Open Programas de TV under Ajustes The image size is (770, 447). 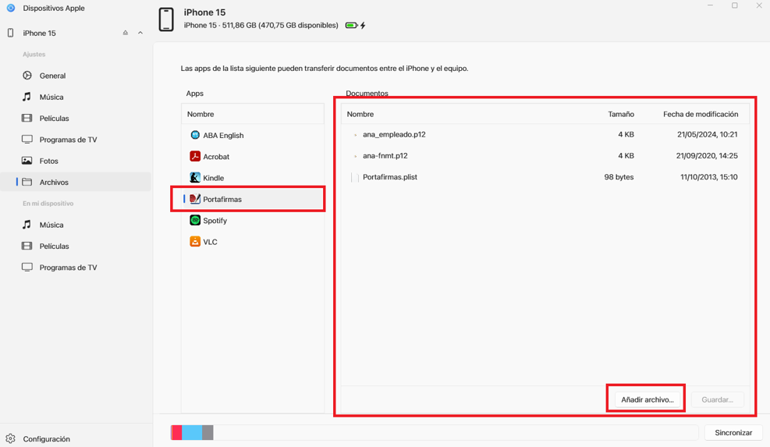[76, 140]
